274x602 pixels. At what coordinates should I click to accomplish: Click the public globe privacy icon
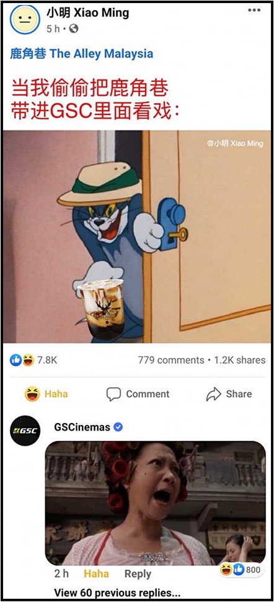pos(74,29)
